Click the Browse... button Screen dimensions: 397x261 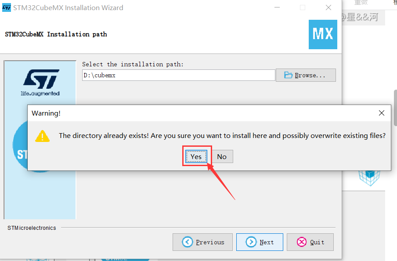pos(306,75)
